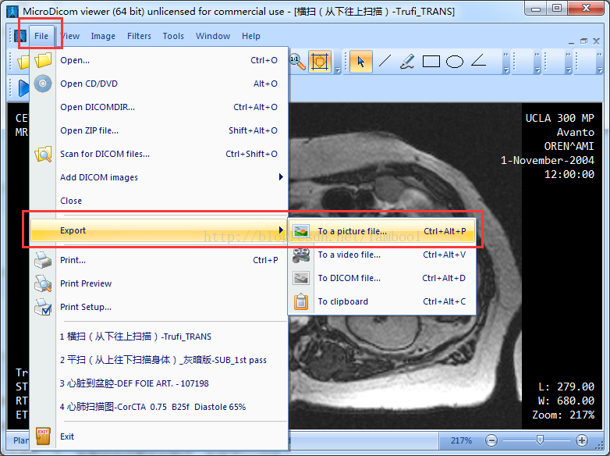This screenshot has height=456, width=610.
Task: Open the Tools menu
Action: point(173,36)
